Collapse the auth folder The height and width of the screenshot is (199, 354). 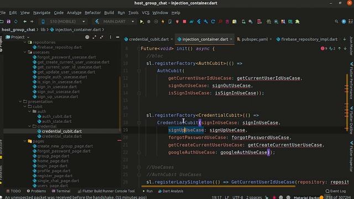click(29, 112)
